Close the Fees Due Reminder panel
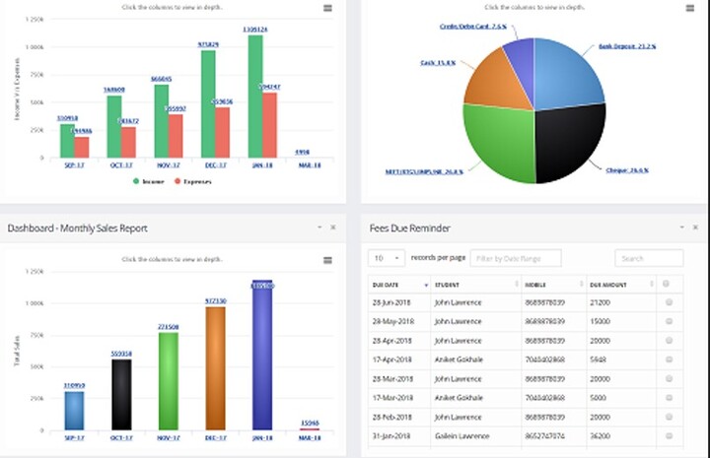The height and width of the screenshot is (458, 710). [x=694, y=228]
